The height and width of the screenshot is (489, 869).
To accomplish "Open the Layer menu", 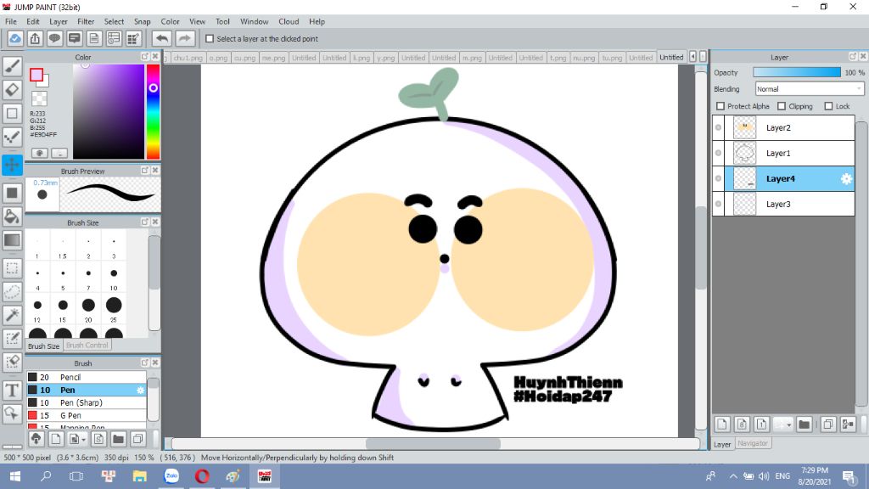I will pyautogui.click(x=59, y=21).
